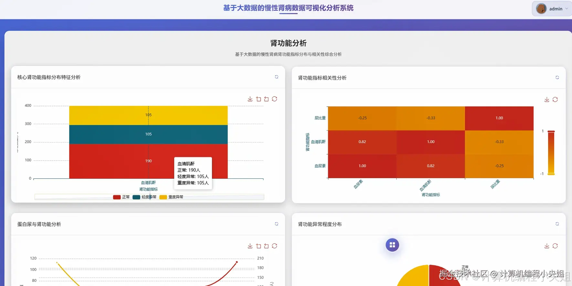
Task: Restore the bar chart toolbox icon
Action: click(275, 99)
